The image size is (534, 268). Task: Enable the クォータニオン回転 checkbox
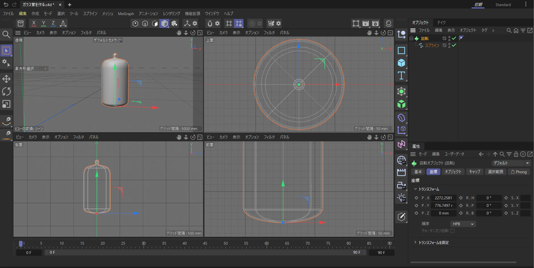[453, 231]
